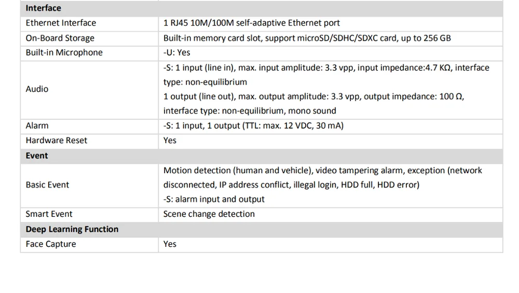Click the Built-in Microphone label
Viewport: 519px width, 293px height.
[64, 52]
